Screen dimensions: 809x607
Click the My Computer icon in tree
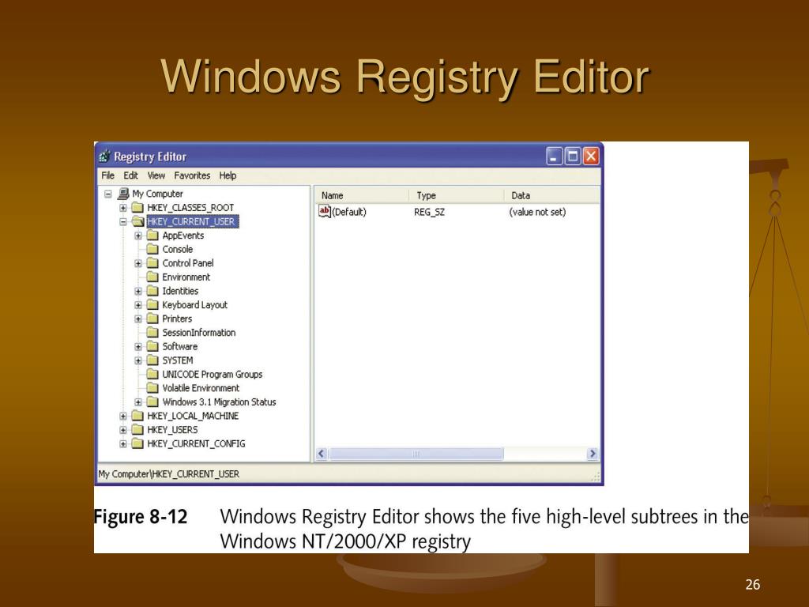[123, 194]
